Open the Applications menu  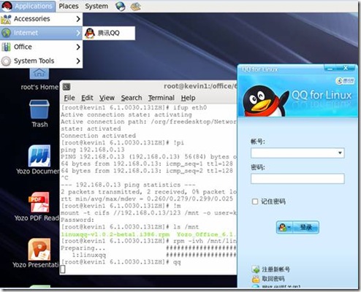28,6
